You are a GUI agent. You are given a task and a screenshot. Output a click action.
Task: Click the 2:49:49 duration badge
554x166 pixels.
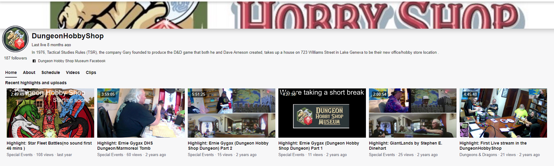coord(18,94)
